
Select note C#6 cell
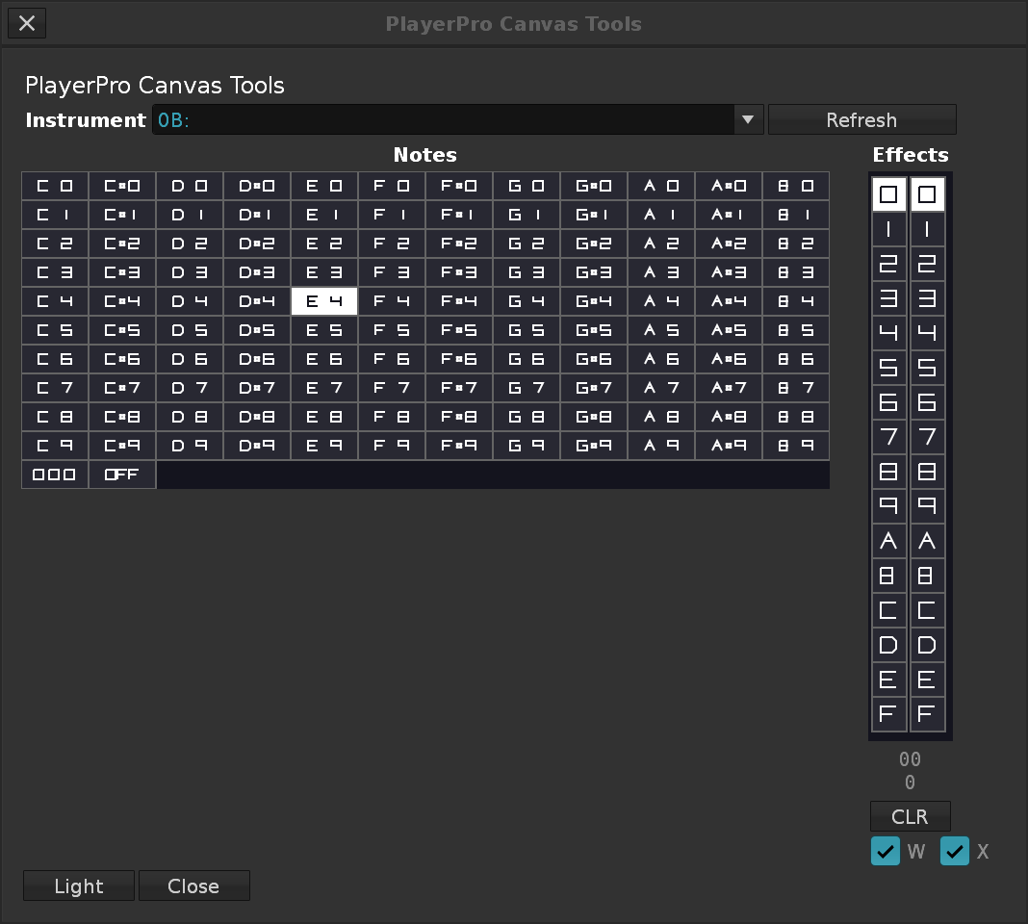coord(122,359)
